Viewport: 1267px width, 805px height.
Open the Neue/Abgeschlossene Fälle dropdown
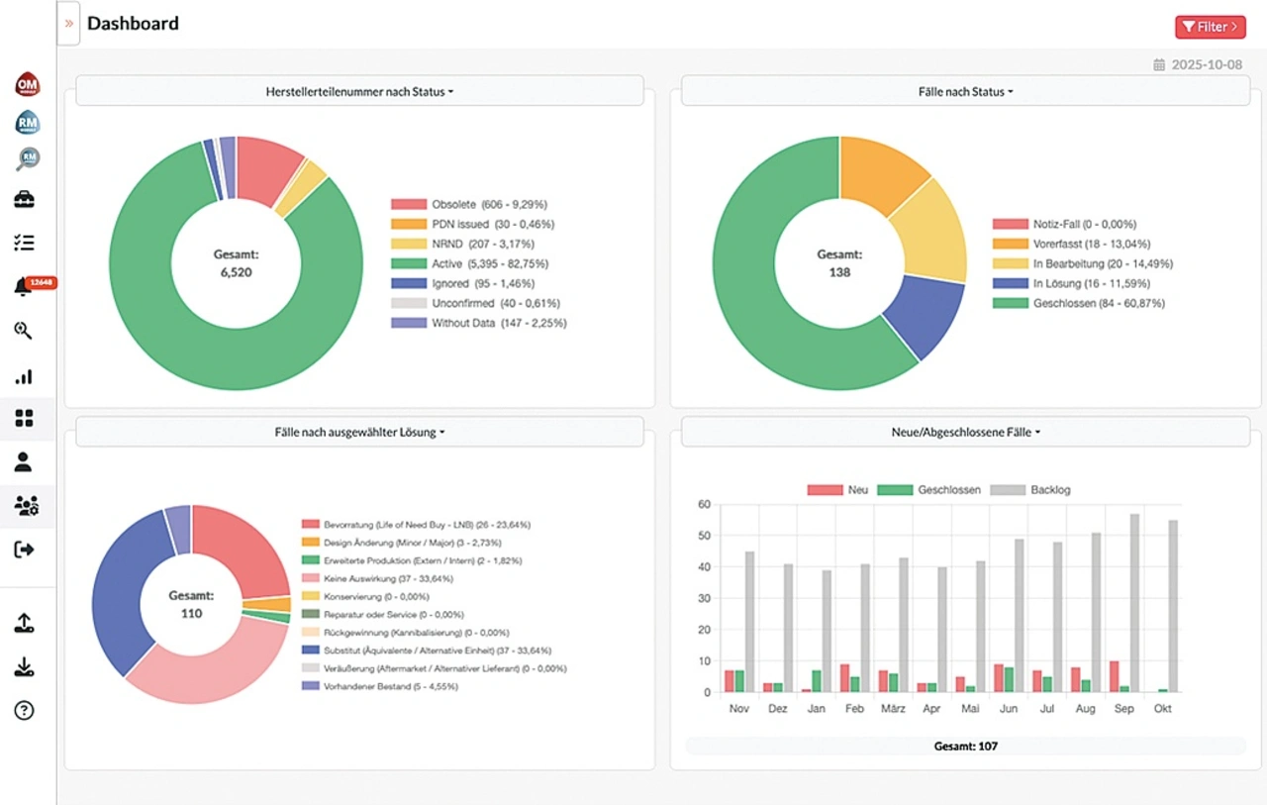[965, 433]
